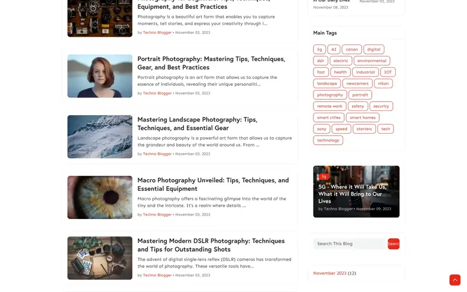Open the Mastering Landscape Photography article title
The image size is (467, 292).
[197, 124]
